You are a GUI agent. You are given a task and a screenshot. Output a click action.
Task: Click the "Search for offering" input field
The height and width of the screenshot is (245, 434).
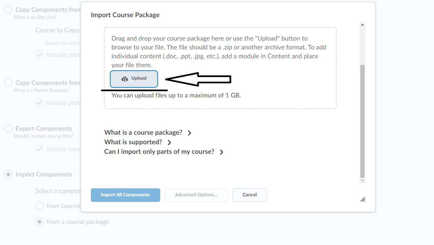(59, 43)
